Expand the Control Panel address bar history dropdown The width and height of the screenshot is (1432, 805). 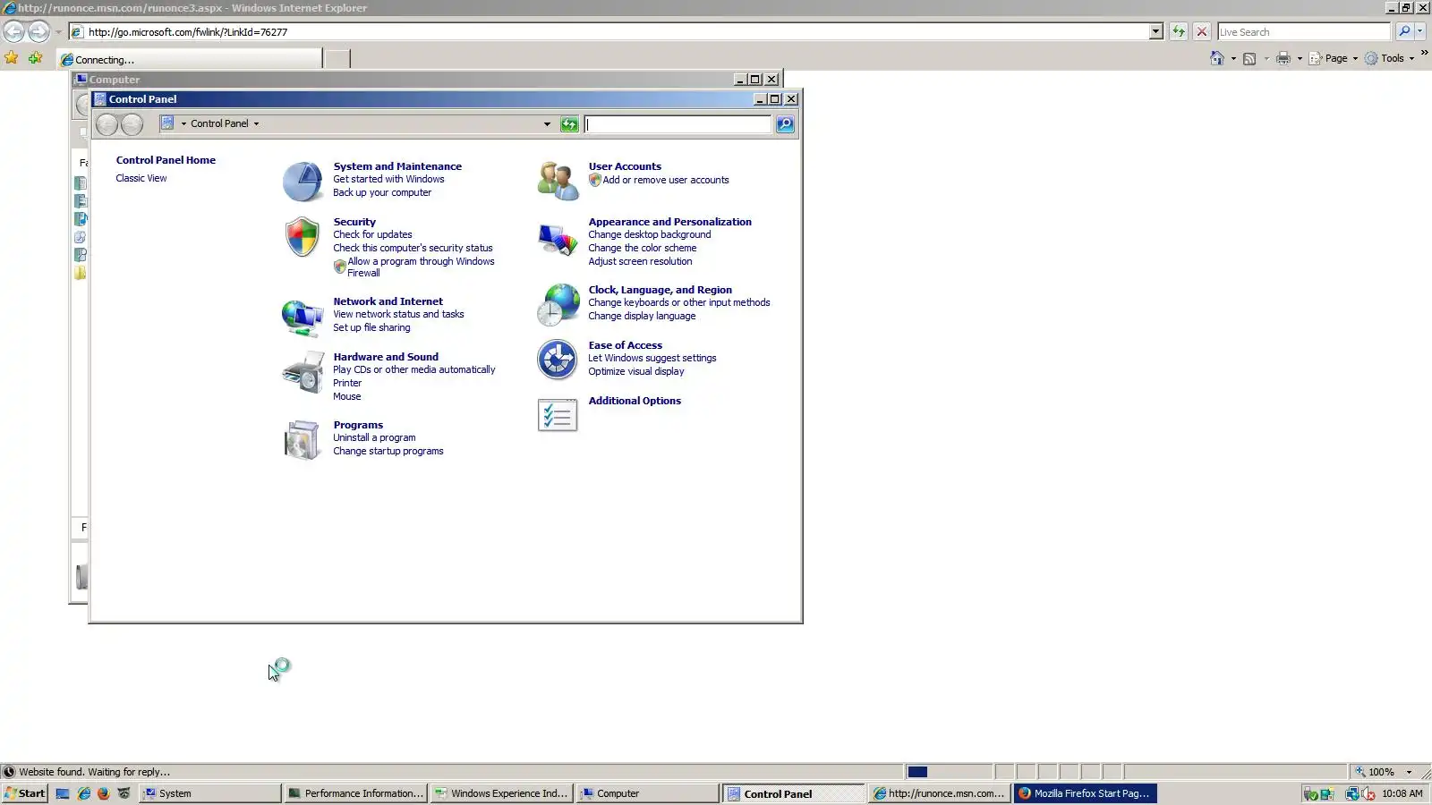[x=547, y=124]
